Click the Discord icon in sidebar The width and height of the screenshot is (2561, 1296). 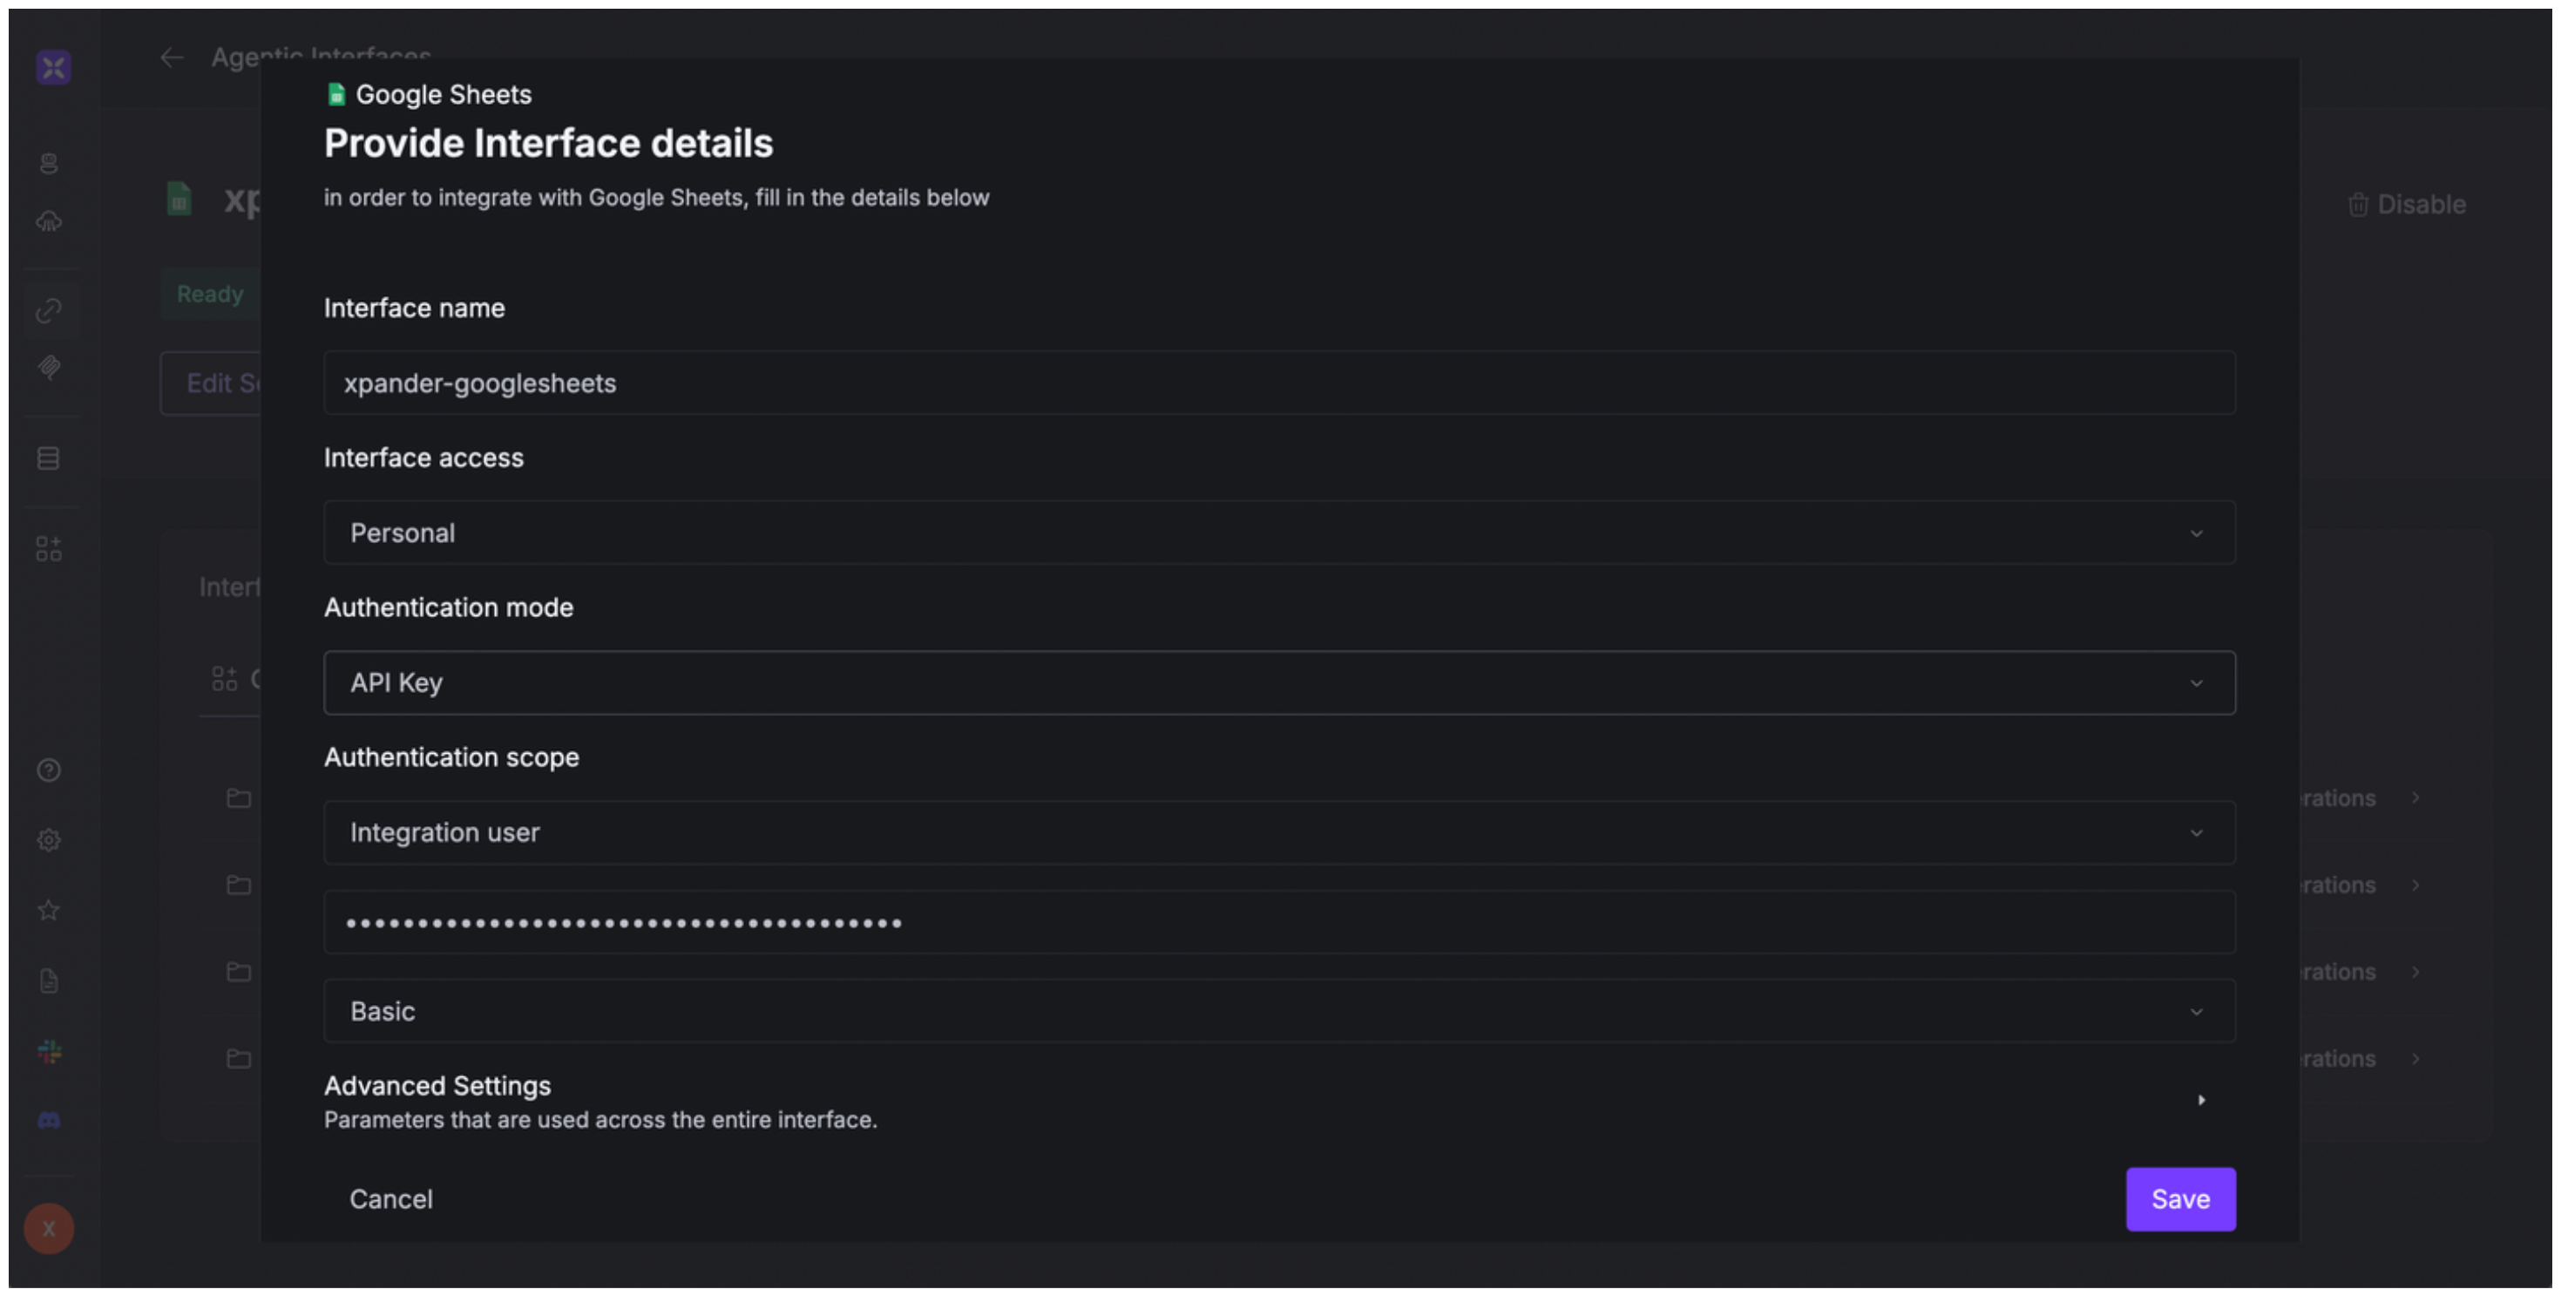point(49,1121)
